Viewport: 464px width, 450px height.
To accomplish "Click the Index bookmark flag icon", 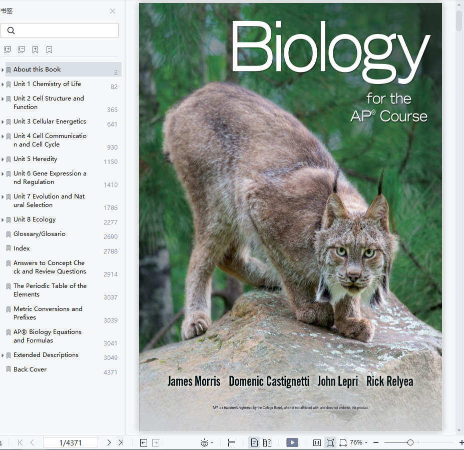I will (x=9, y=248).
